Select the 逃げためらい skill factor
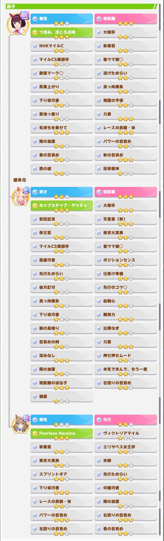 pos(126,74)
